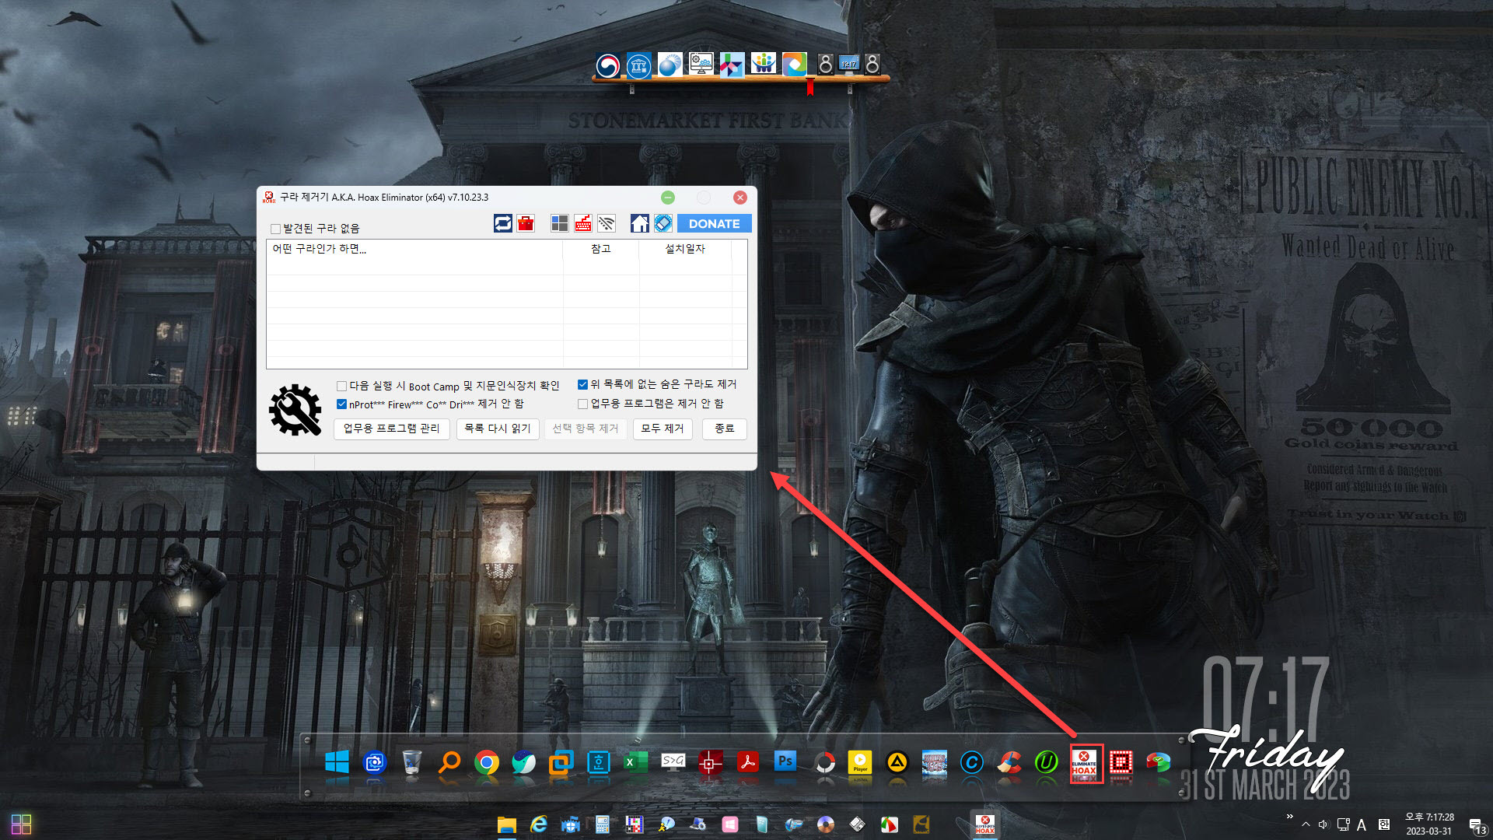
Task: Click the large gear-and-wrench settings icon
Action: (x=295, y=410)
